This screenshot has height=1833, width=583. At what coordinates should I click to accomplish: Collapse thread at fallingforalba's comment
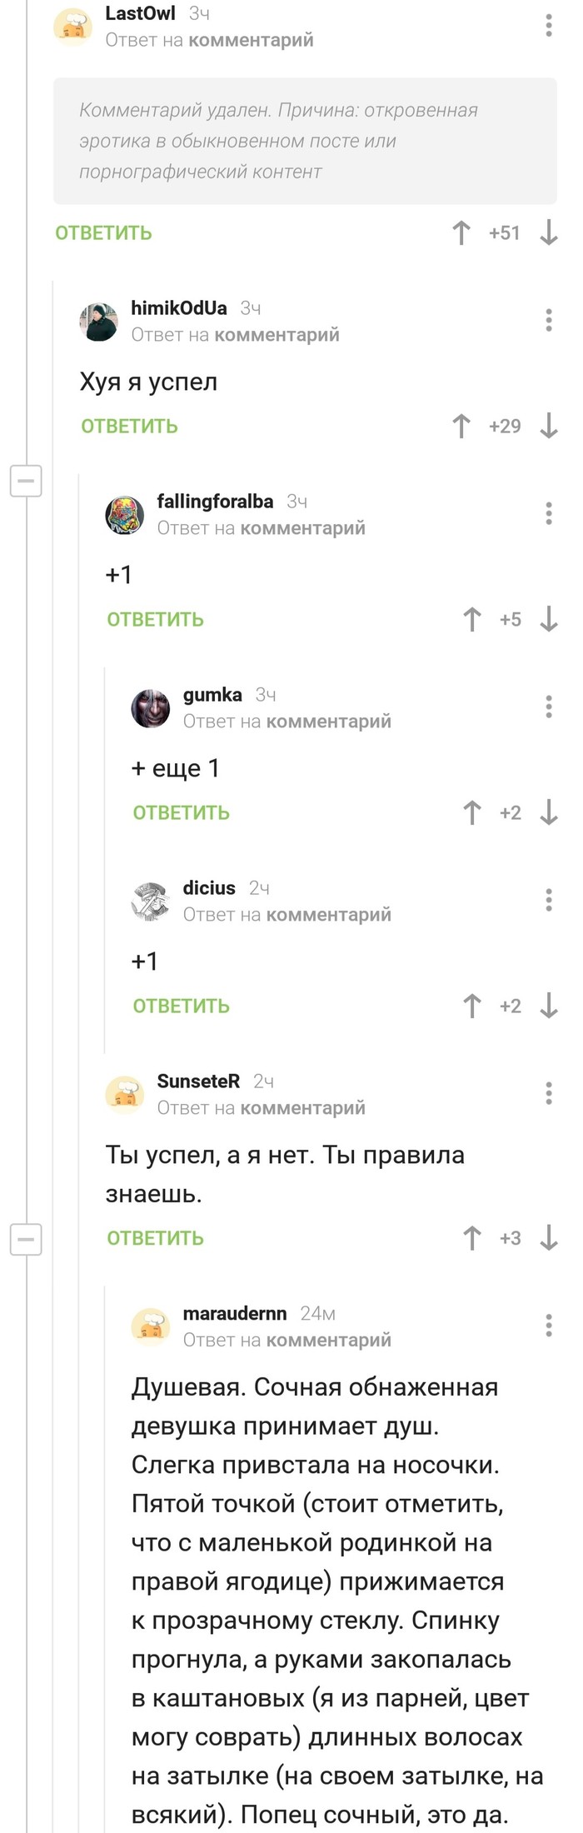(x=26, y=481)
